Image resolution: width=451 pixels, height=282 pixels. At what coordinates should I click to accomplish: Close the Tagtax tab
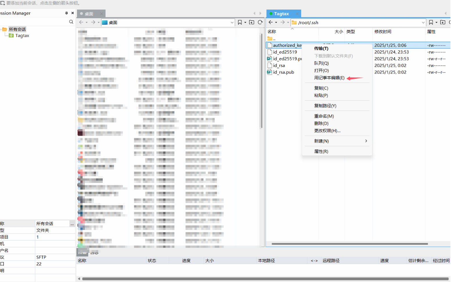coord(297,14)
